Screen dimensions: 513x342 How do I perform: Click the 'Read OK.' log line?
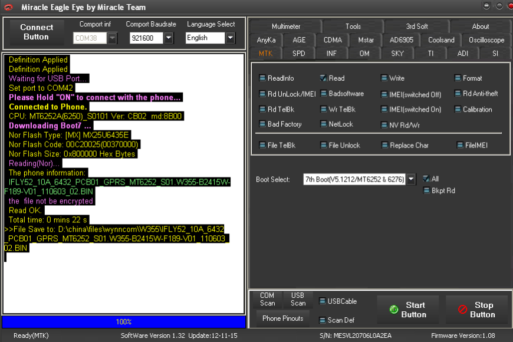click(x=25, y=211)
